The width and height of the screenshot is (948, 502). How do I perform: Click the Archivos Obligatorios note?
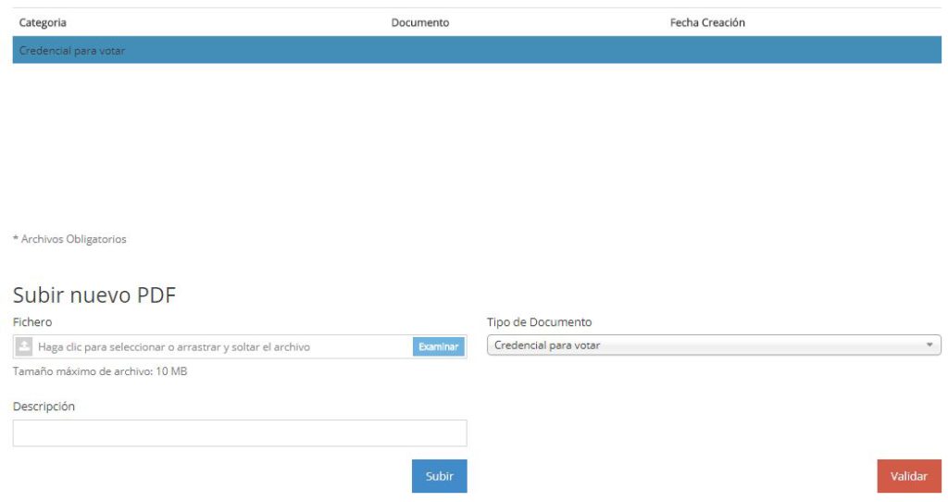click(69, 239)
